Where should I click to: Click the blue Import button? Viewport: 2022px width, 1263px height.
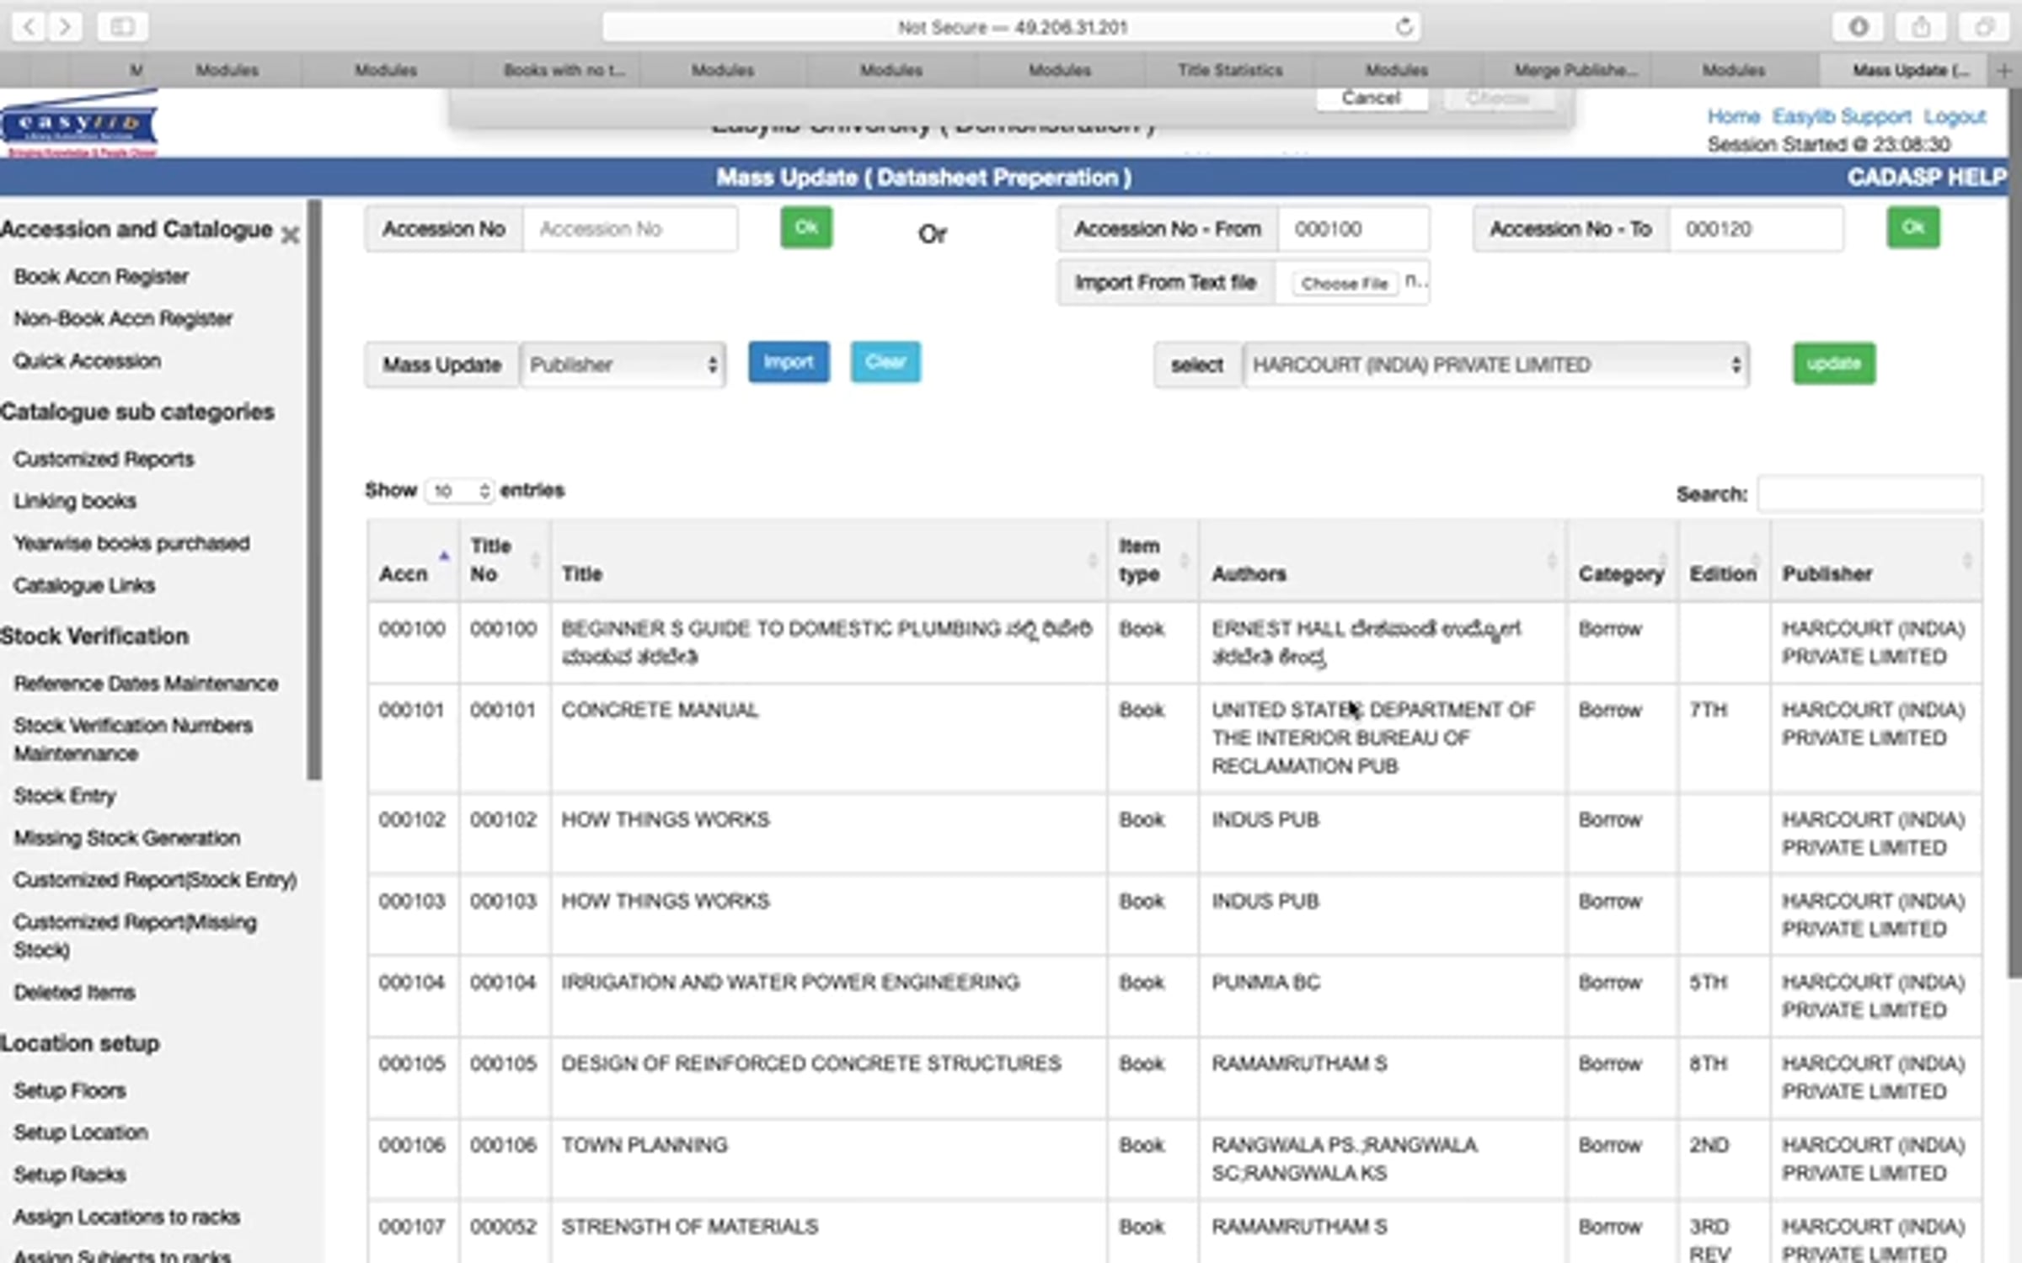789,362
